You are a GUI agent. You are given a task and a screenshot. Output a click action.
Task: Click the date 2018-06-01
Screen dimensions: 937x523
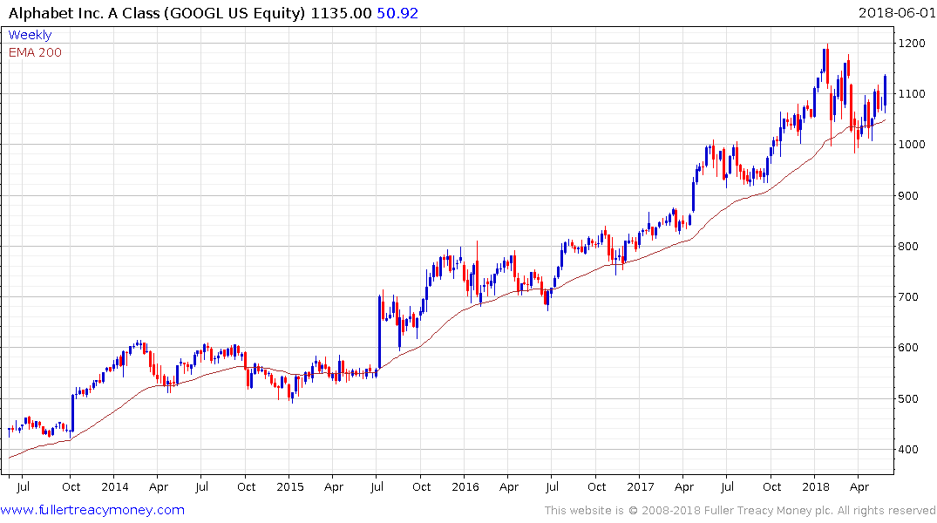click(897, 12)
